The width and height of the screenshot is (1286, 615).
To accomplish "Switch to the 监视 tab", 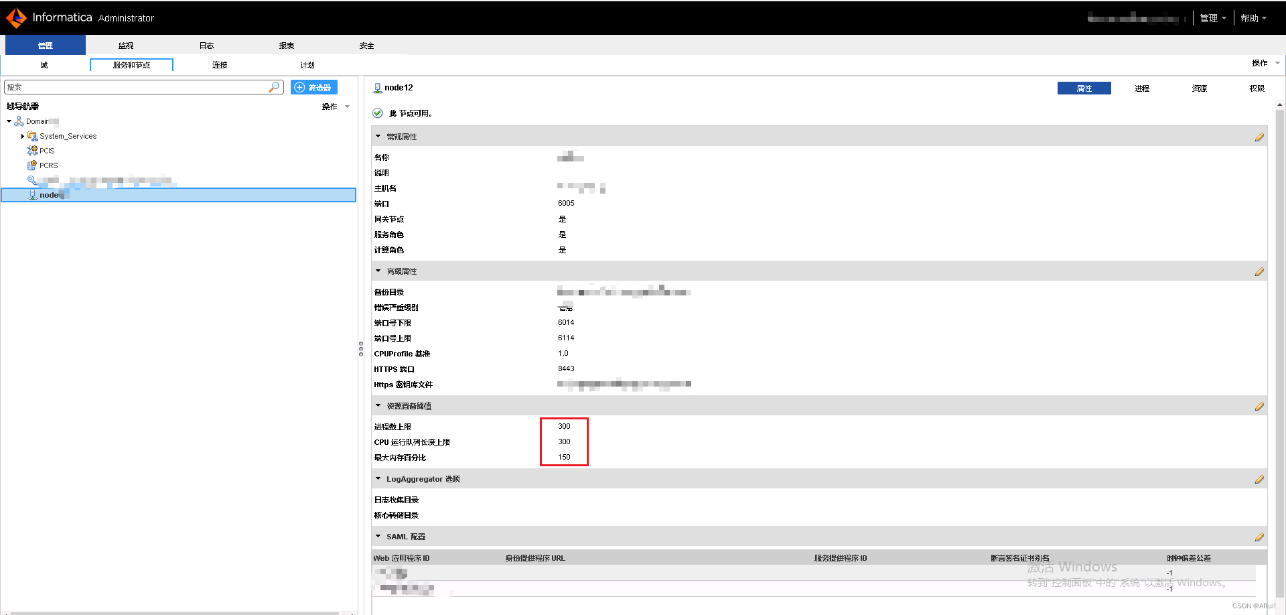I will click(125, 45).
